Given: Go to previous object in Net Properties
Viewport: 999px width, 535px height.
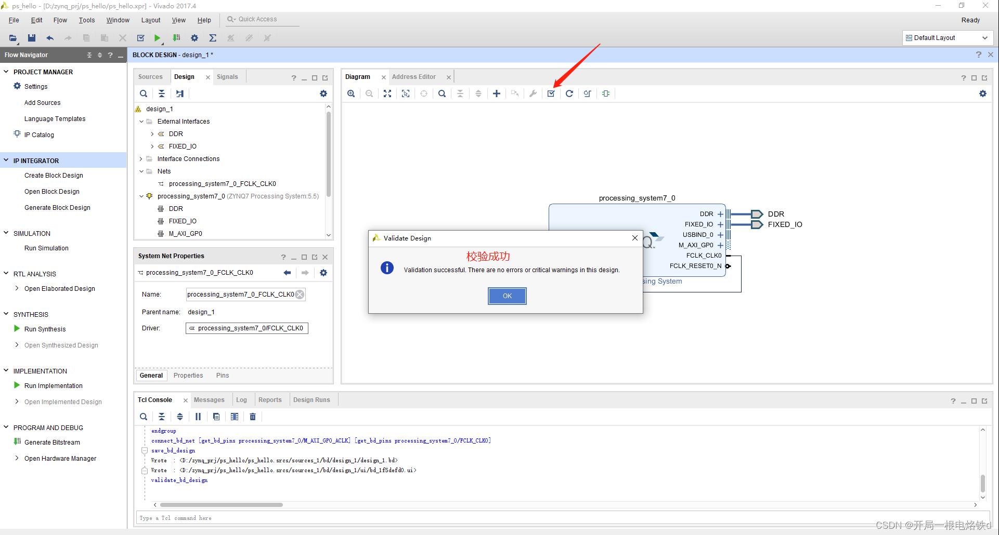Looking at the screenshot, I should point(287,273).
